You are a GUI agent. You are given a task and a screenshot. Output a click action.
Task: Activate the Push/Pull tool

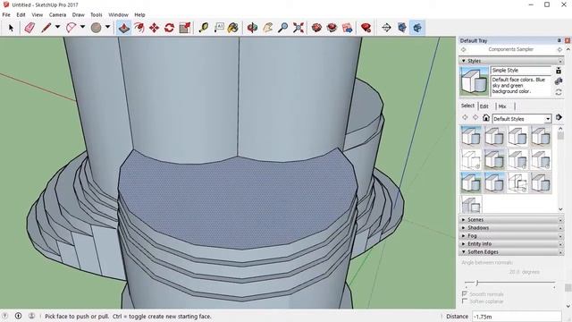pos(123,28)
